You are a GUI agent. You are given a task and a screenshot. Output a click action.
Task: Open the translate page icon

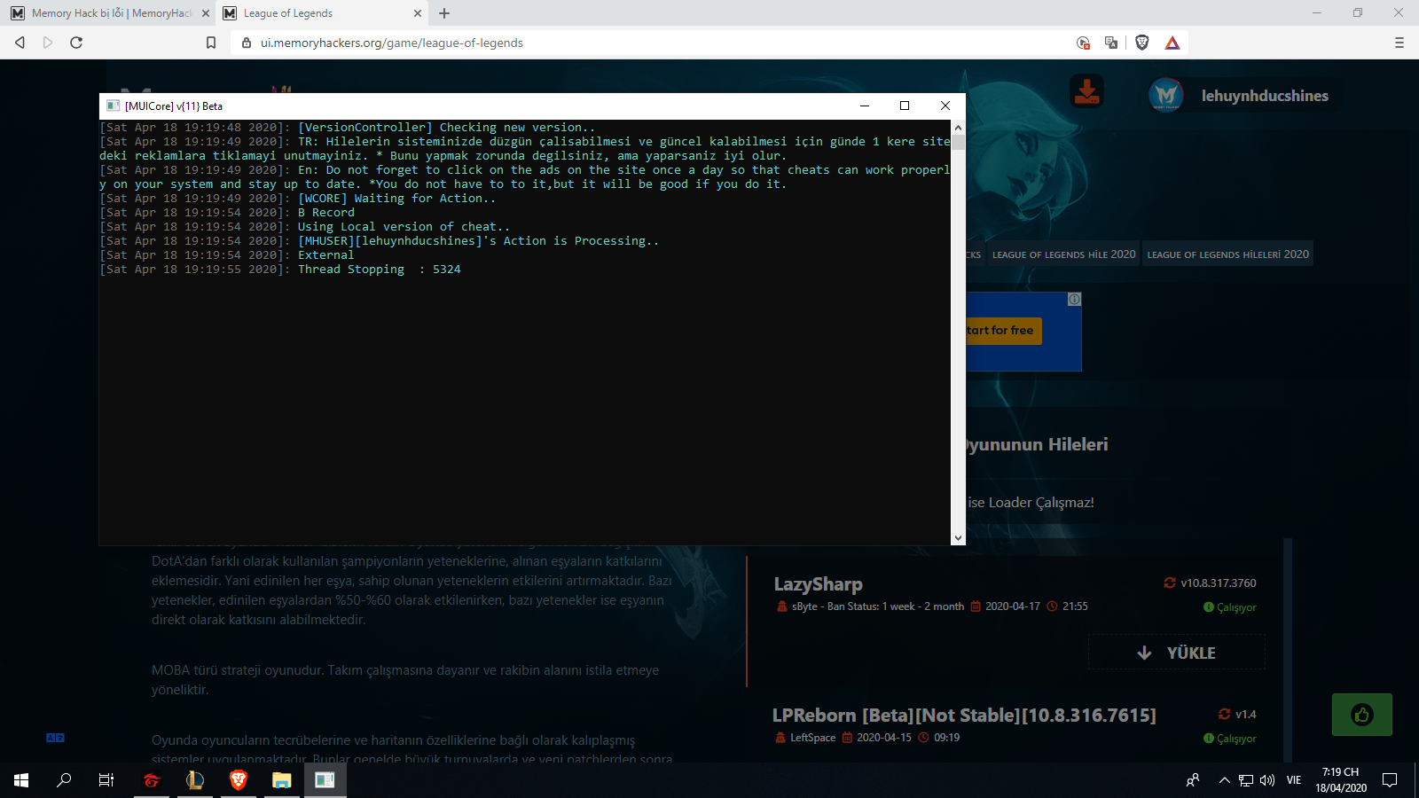1111,43
